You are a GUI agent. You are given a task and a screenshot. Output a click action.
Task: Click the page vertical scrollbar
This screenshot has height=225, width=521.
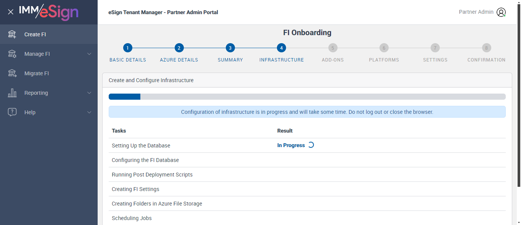[518, 96]
